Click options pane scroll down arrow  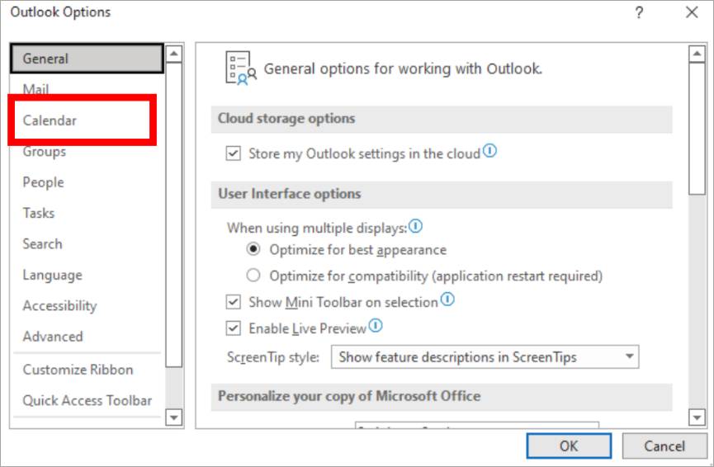tap(696, 418)
